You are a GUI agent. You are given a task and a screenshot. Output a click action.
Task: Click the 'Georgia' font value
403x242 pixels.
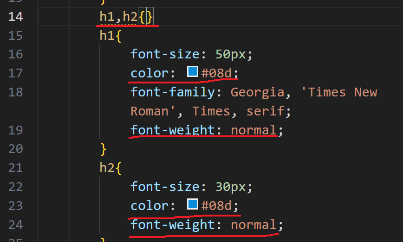point(258,93)
